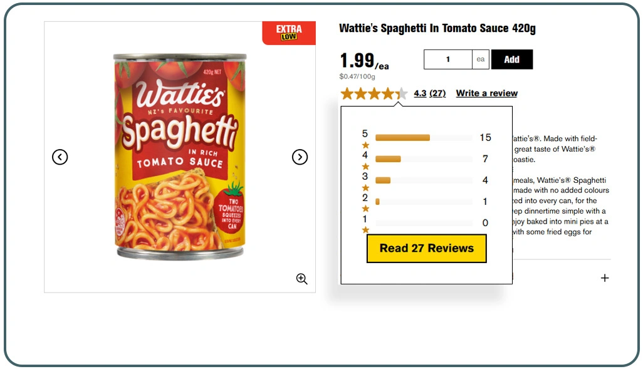The height and width of the screenshot is (369, 643).
Task: Click the (27) review count link
Action: click(437, 93)
